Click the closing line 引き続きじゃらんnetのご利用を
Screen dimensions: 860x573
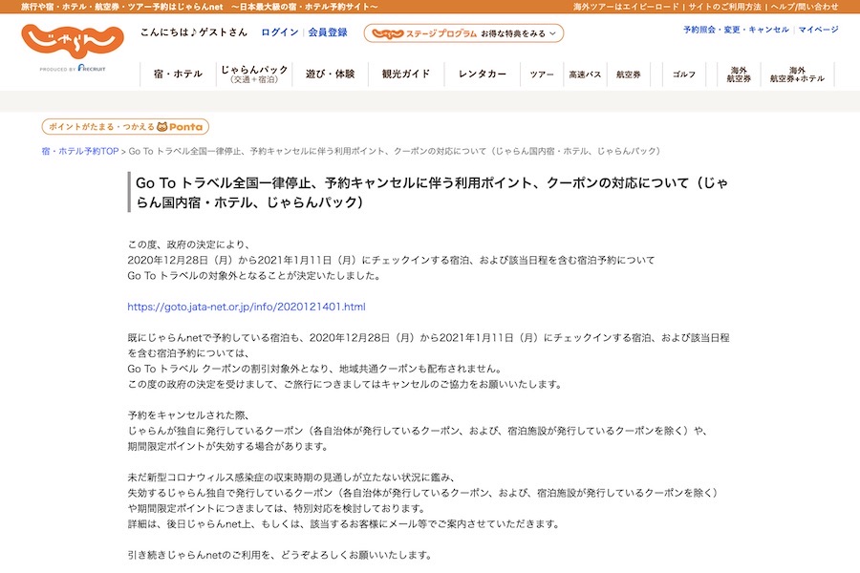pos(280,555)
